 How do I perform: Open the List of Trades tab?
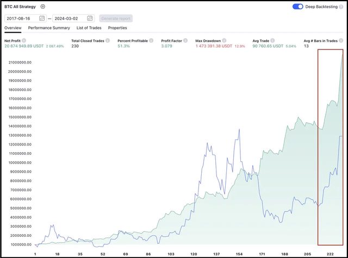pyautogui.click(x=89, y=28)
